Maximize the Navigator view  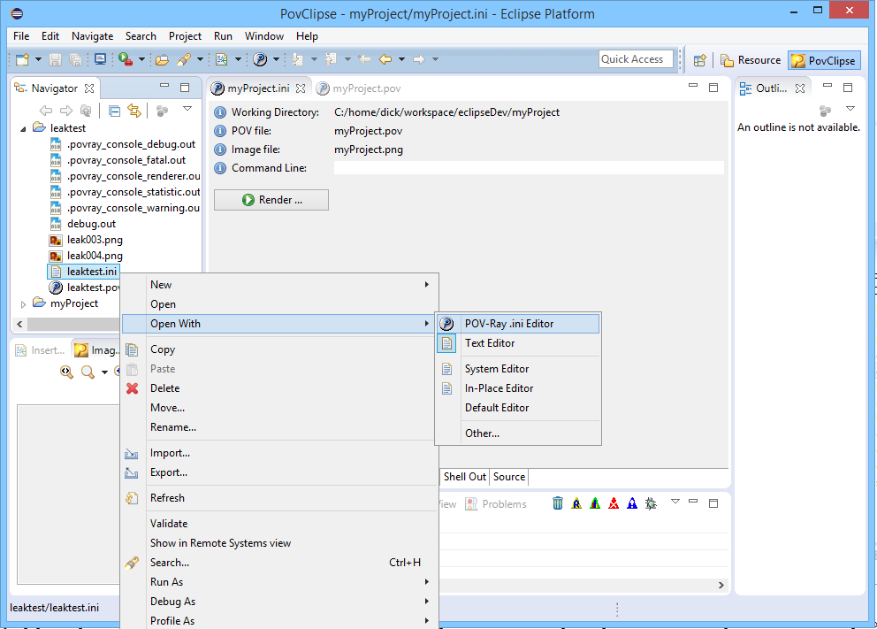[185, 88]
